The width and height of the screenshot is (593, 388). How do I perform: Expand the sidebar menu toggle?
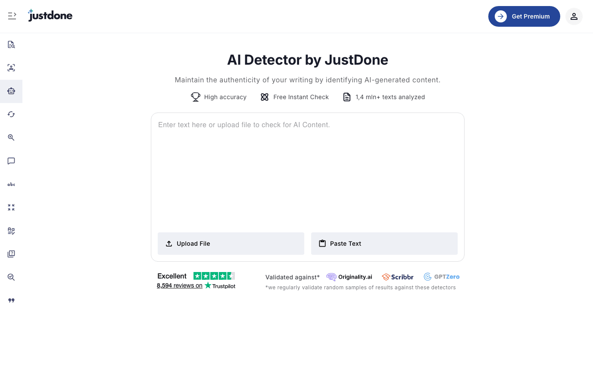12,16
